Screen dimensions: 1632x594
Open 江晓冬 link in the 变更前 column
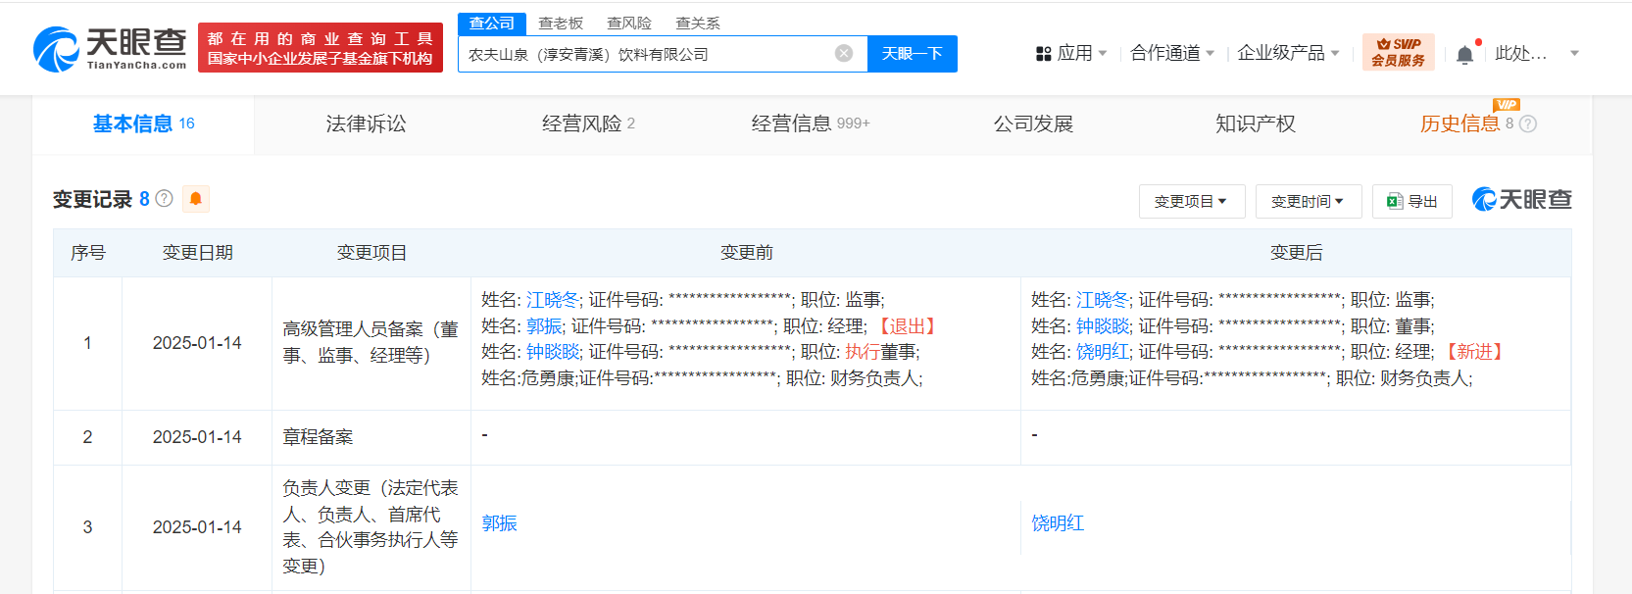point(553,300)
